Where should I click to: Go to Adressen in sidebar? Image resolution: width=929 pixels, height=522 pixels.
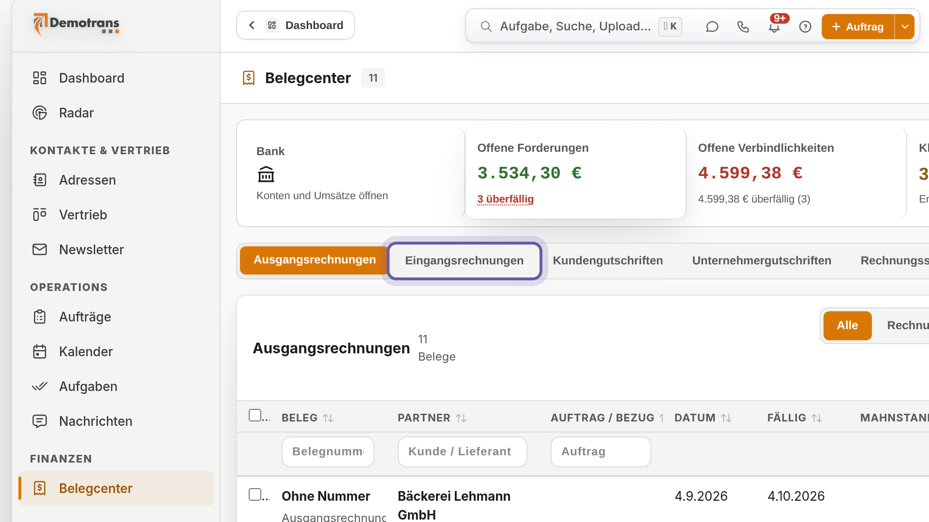pyautogui.click(x=116, y=180)
